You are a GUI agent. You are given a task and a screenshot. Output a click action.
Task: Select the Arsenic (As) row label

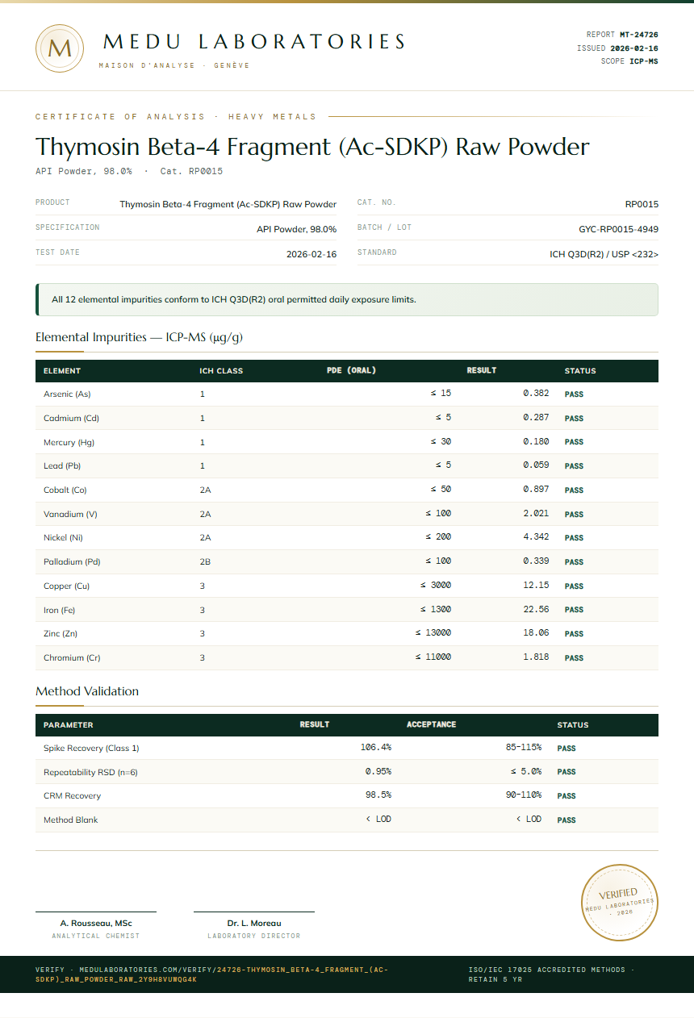click(67, 394)
